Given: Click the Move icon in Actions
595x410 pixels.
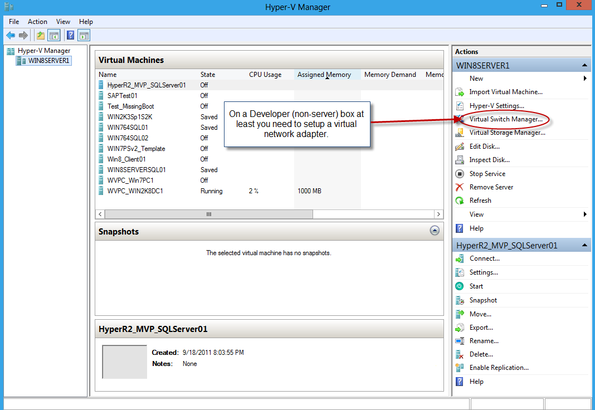Looking at the screenshot, I should tap(460, 314).
